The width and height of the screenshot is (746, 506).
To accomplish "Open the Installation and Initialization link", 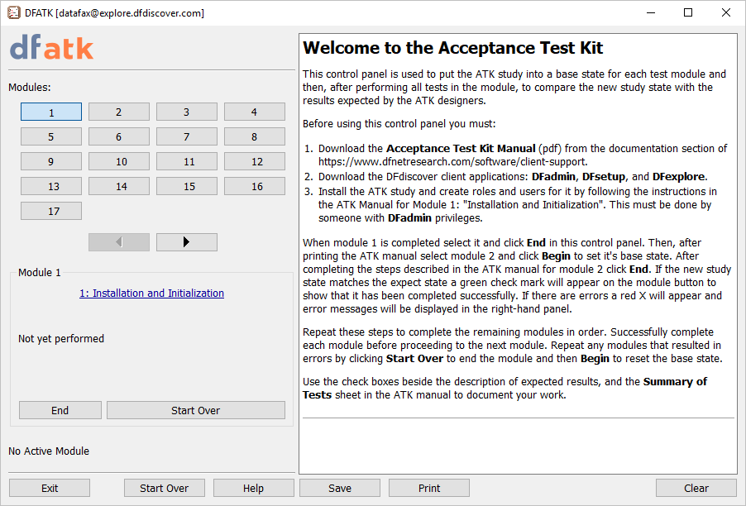I will click(x=151, y=294).
